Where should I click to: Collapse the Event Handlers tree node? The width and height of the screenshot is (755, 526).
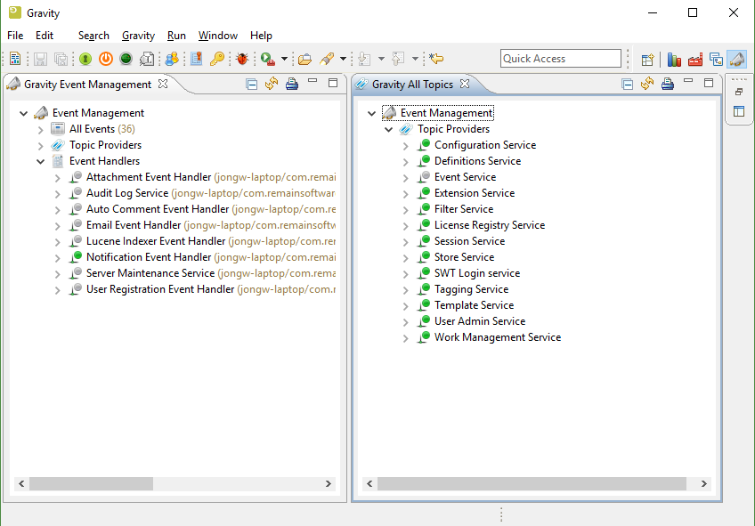click(x=41, y=161)
